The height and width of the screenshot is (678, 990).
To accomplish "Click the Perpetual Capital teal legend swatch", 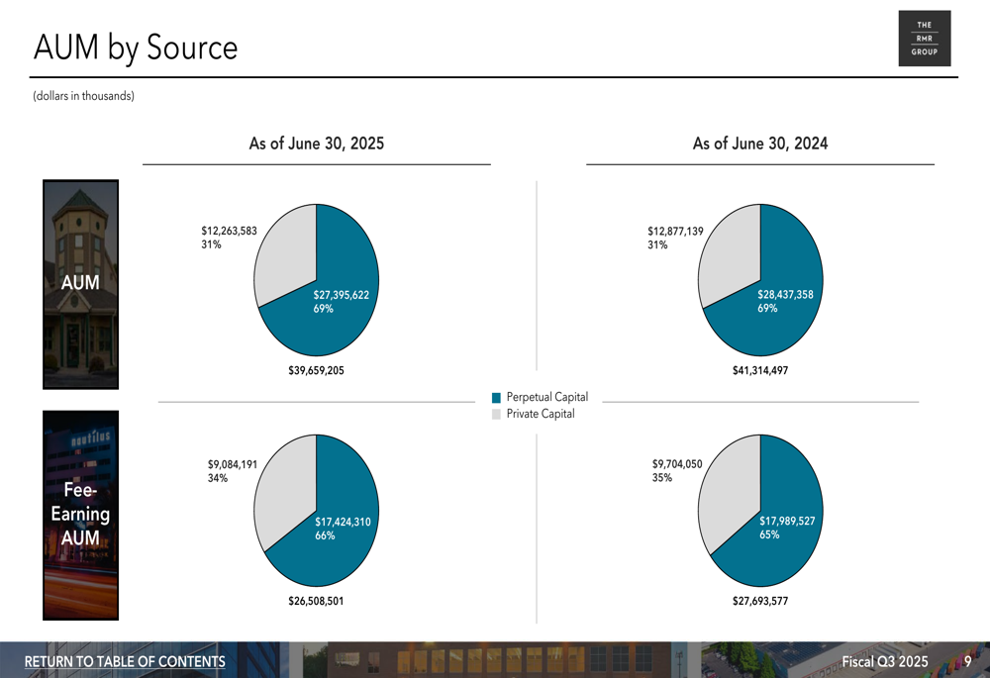I will (x=496, y=398).
